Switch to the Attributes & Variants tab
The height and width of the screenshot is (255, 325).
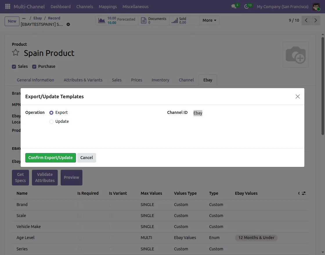pos(83,80)
